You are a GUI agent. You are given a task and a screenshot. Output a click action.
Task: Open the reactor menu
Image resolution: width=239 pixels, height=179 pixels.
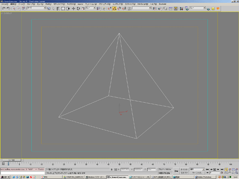[80, 4]
